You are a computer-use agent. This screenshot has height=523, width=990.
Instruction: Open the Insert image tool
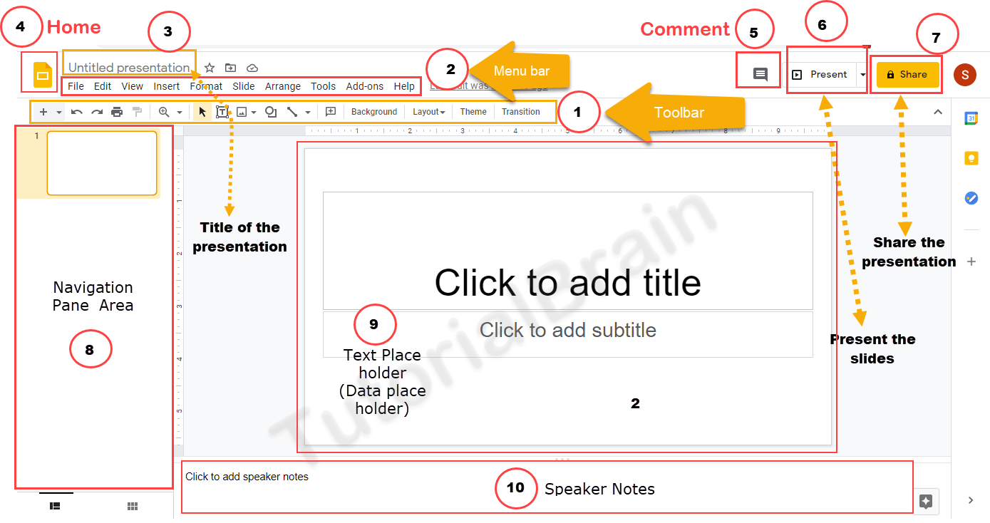pos(241,112)
